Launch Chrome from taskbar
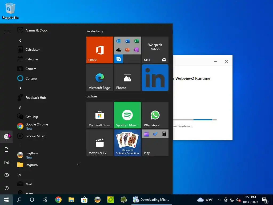This screenshot has width=273, height=205. (x=58, y=200)
